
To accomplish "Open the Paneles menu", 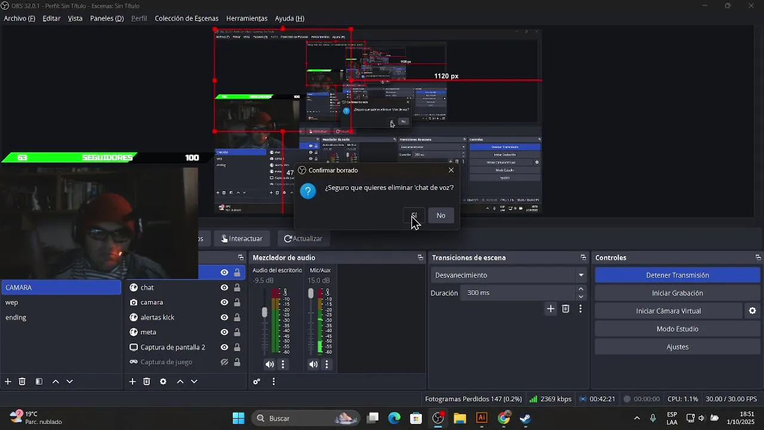I will point(107,19).
